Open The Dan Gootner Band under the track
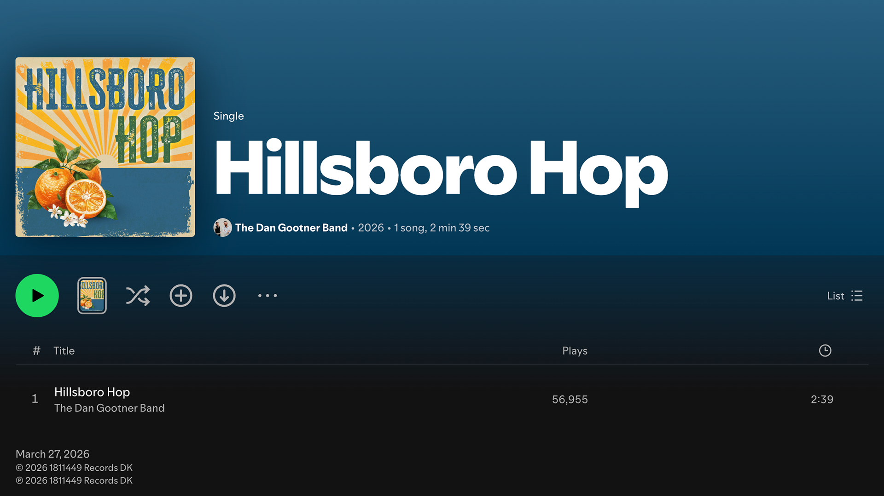 pyautogui.click(x=110, y=408)
